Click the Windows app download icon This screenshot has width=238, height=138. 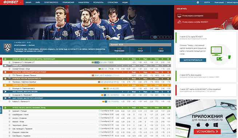(216, 125)
